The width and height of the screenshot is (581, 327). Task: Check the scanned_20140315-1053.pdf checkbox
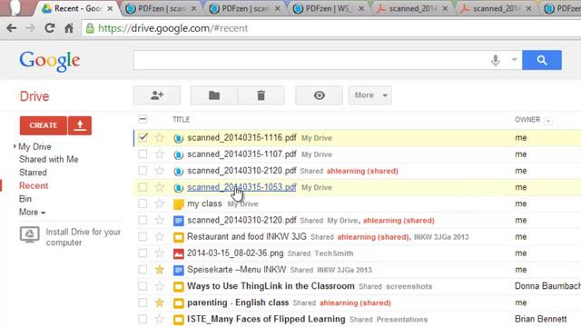(143, 187)
